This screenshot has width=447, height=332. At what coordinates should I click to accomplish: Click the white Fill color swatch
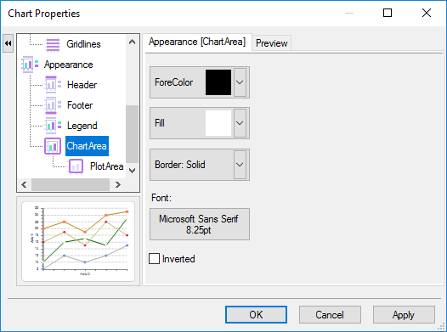coord(218,123)
